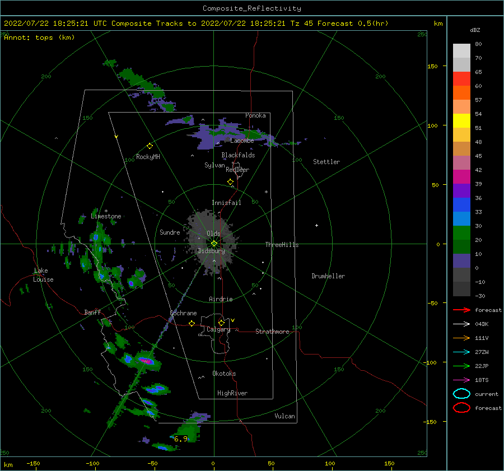Pick the magenta 18TS track arrow
Viewport: 504px width, 471px height.
pyautogui.click(x=461, y=380)
